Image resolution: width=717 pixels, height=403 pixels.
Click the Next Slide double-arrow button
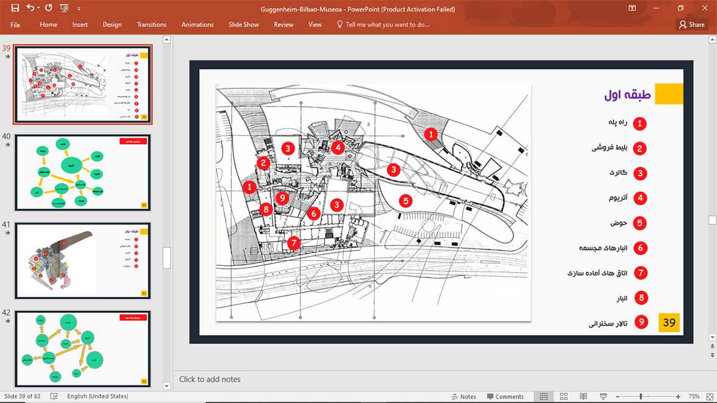[x=712, y=355]
